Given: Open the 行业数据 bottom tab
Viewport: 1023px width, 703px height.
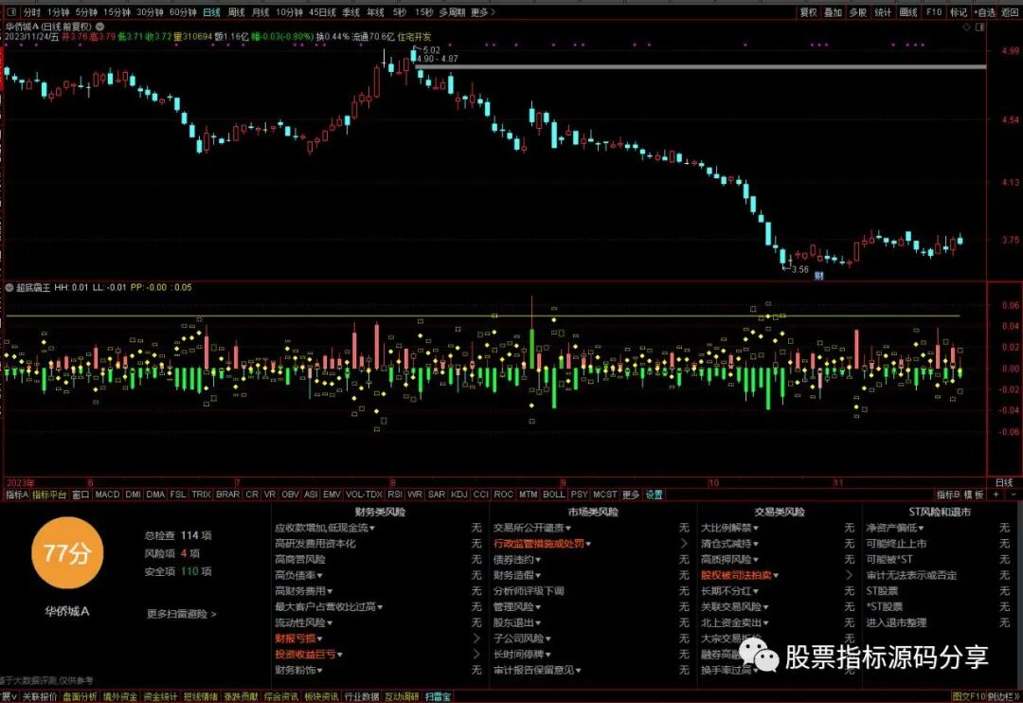Looking at the screenshot, I should 362,697.
